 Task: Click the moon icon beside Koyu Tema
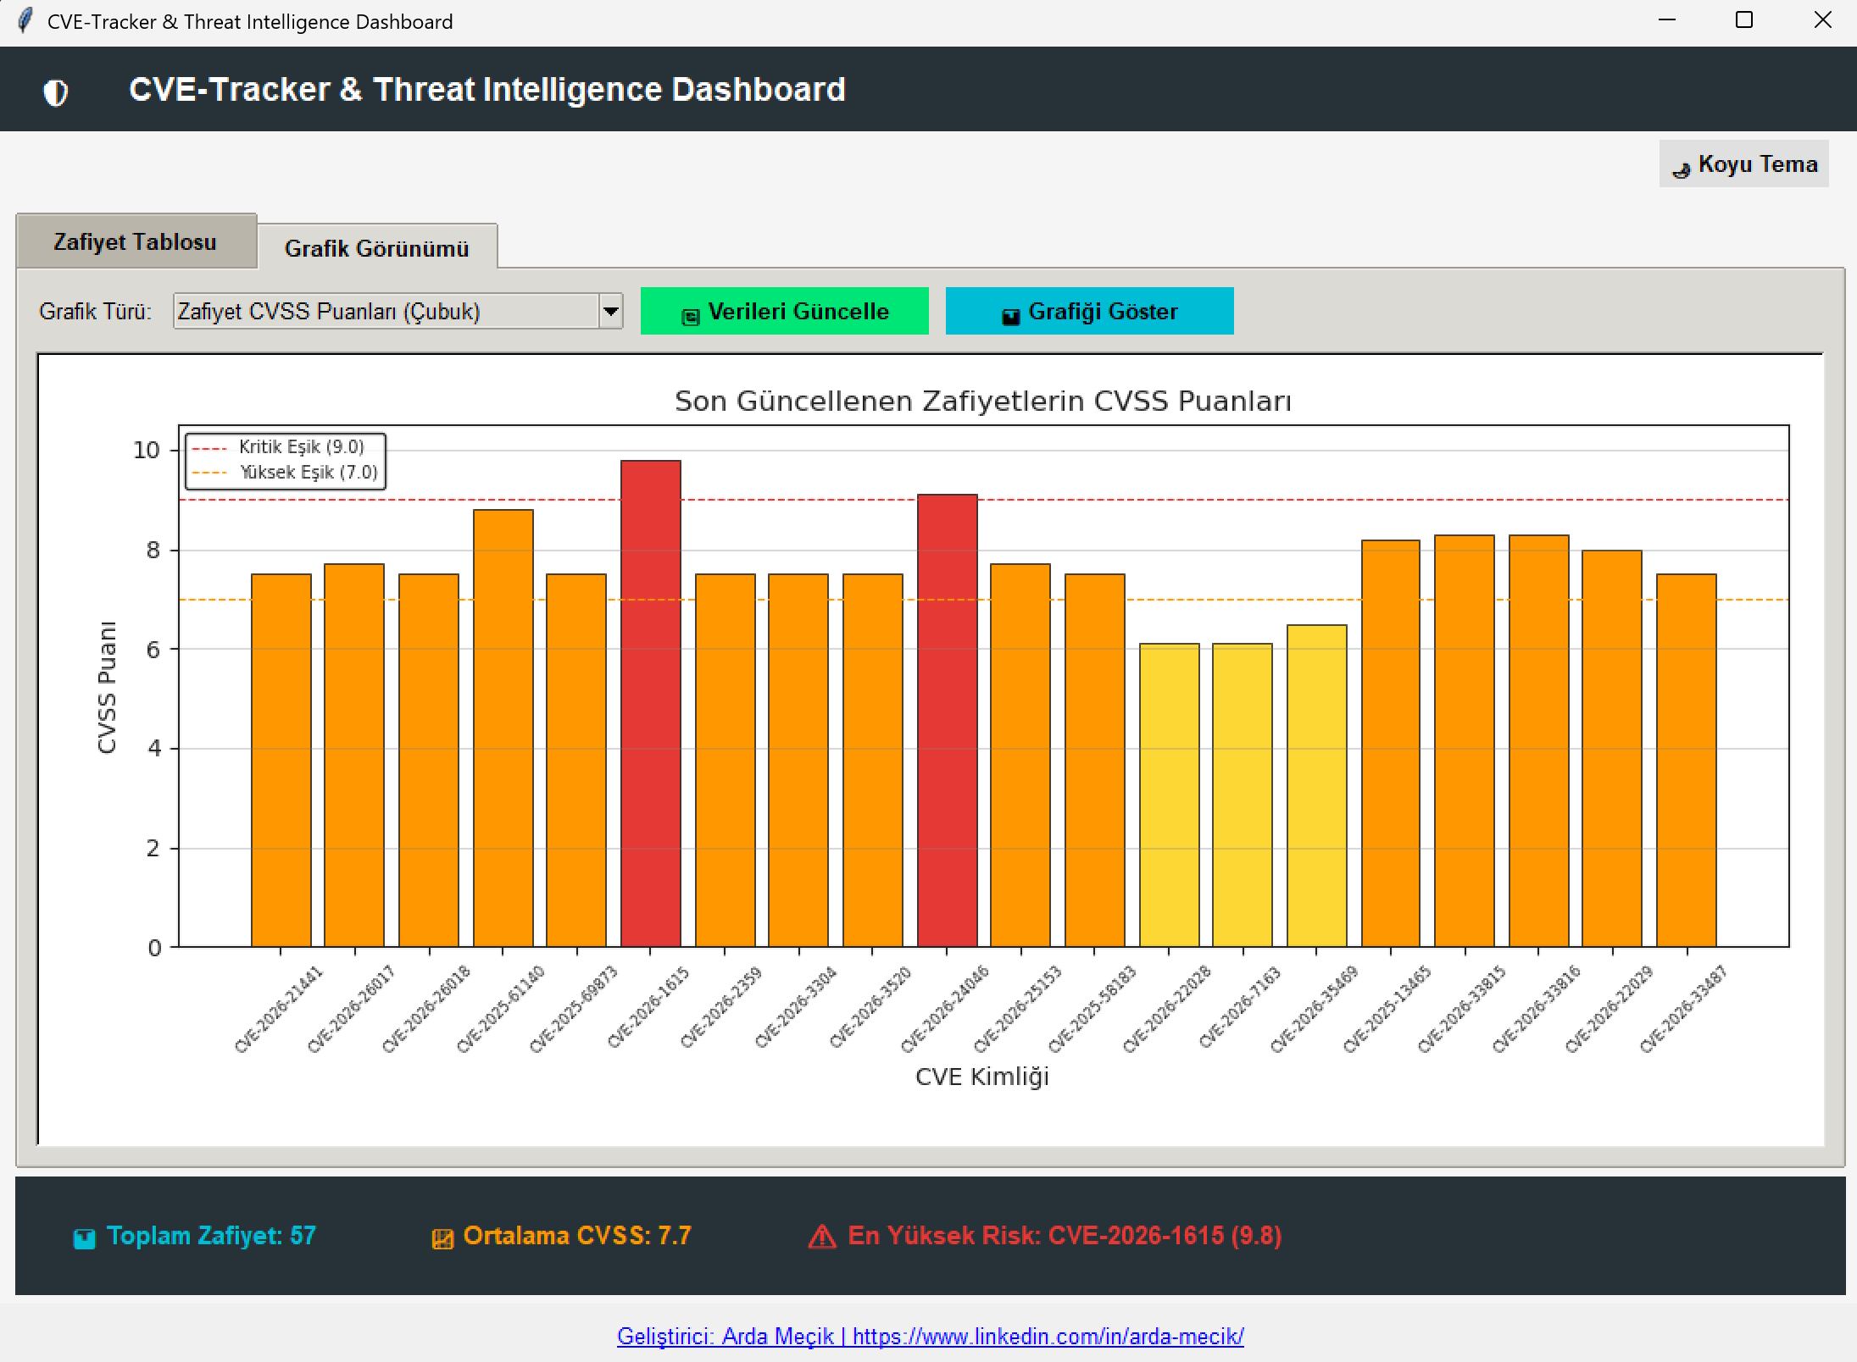pyautogui.click(x=1681, y=169)
